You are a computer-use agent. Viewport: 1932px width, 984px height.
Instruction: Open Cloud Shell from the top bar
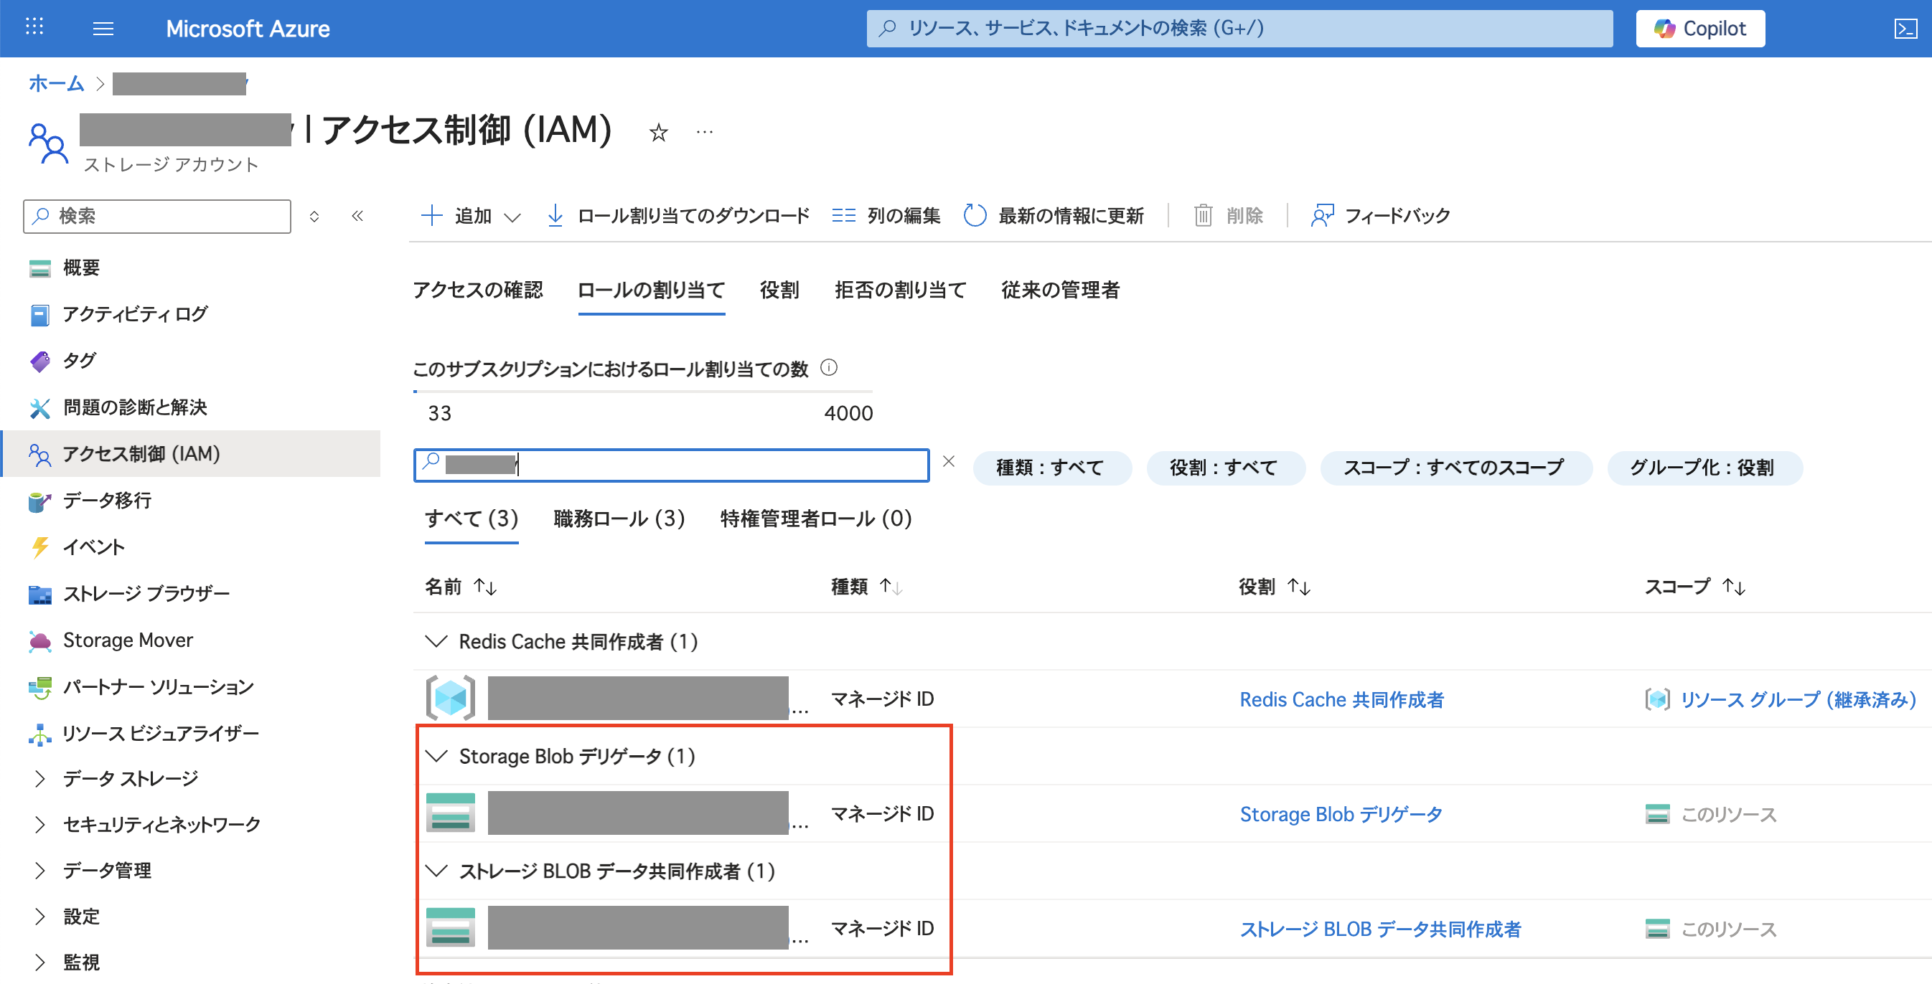point(1909,29)
